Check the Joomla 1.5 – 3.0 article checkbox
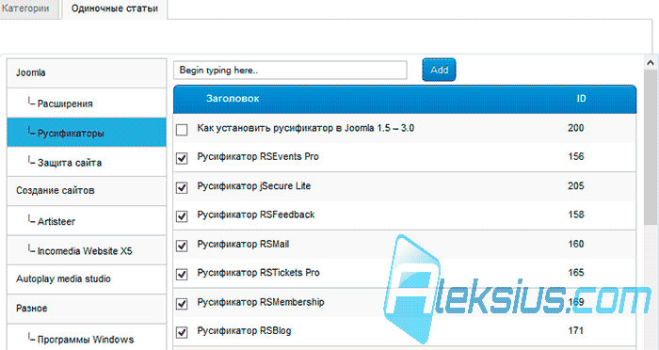 [182, 130]
